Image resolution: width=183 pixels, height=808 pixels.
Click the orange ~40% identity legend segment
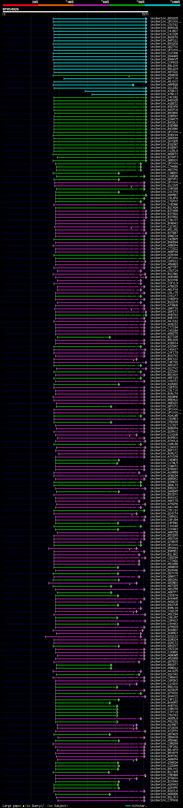pos(56,5)
